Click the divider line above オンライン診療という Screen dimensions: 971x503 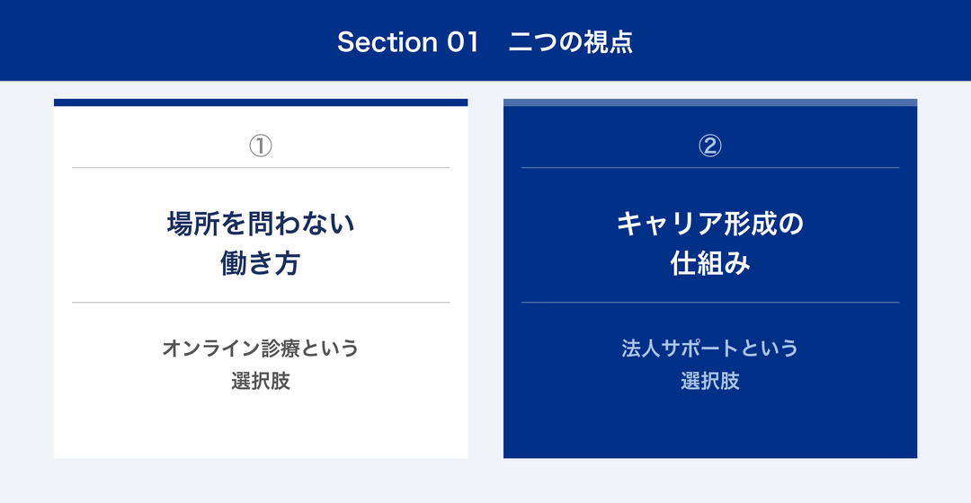click(x=261, y=303)
